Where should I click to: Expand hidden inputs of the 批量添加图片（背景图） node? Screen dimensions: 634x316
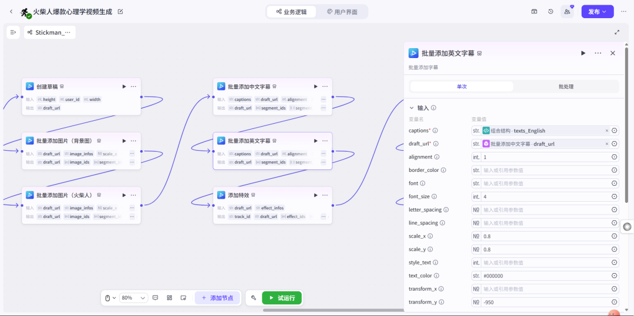tap(132, 154)
